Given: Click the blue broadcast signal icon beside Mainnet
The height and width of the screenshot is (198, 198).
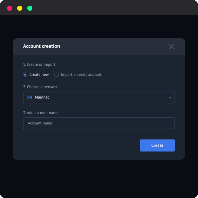Looking at the screenshot, I should (x=29, y=97).
